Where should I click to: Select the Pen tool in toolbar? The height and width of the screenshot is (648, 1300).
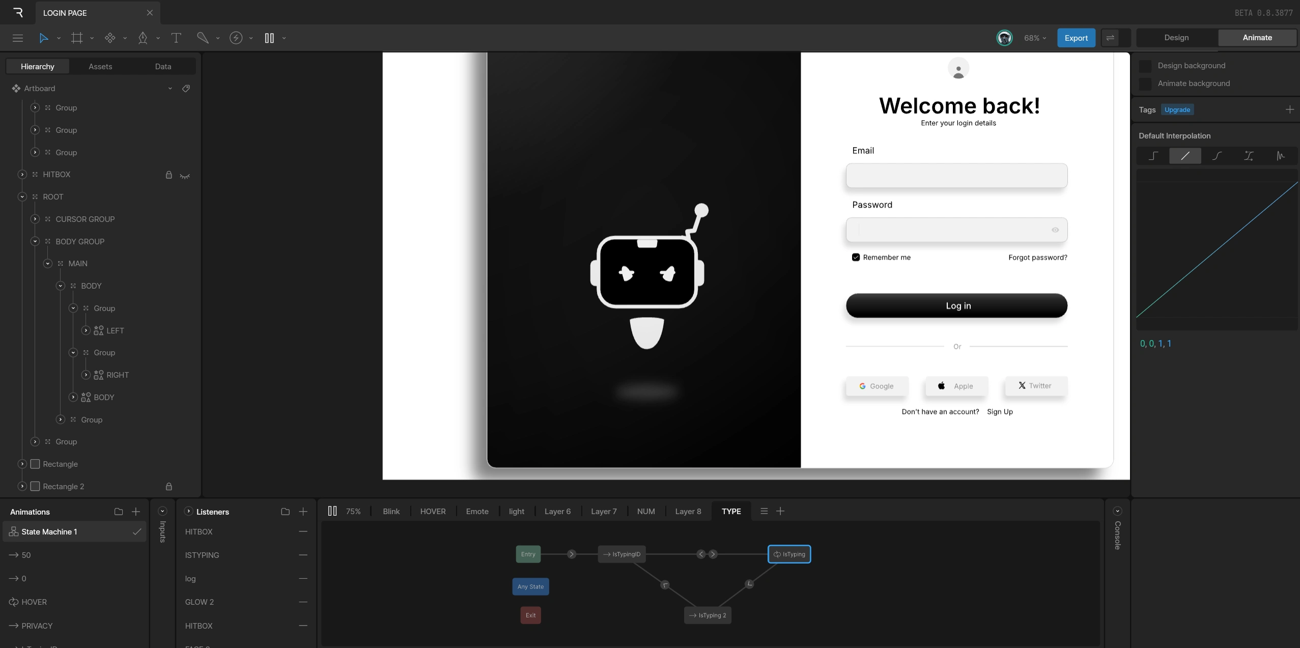click(x=143, y=38)
